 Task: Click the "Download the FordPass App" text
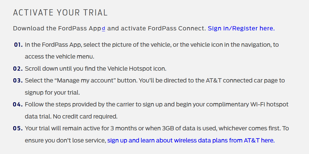tap(57, 28)
